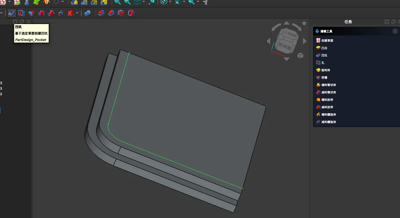Apply the Fillet tool from the toolbar
400x218 pixels.
tap(101, 13)
